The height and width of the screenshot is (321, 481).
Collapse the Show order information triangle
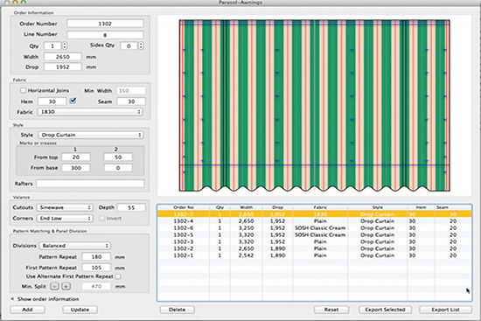[12, 299]
